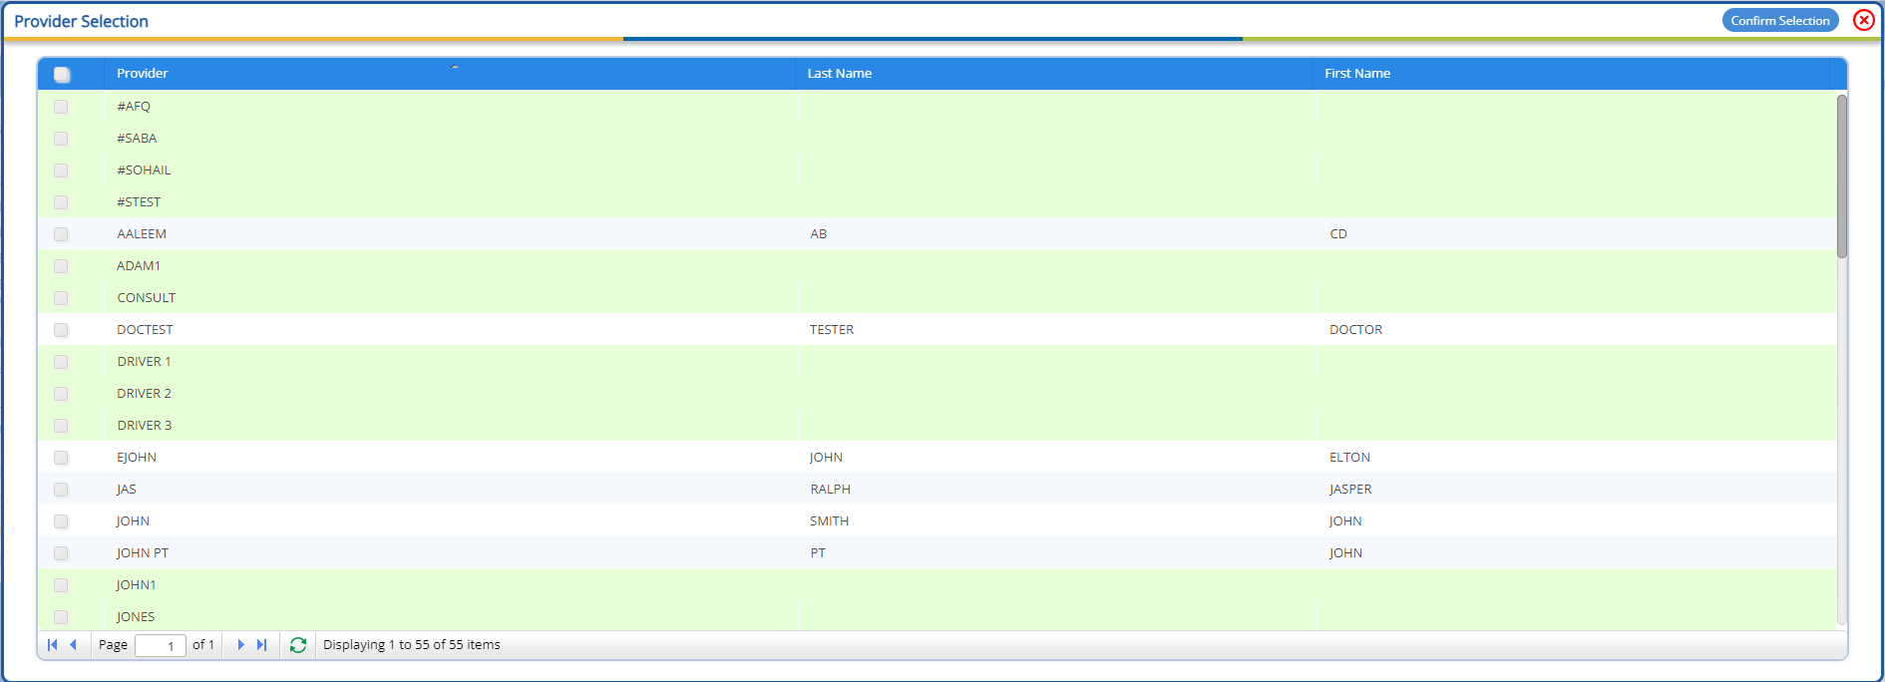Image resolution: width=1885 pixels, height=682 pixels.
Task: Click the JOHN1 provider name
Action: tap(137, 585)
